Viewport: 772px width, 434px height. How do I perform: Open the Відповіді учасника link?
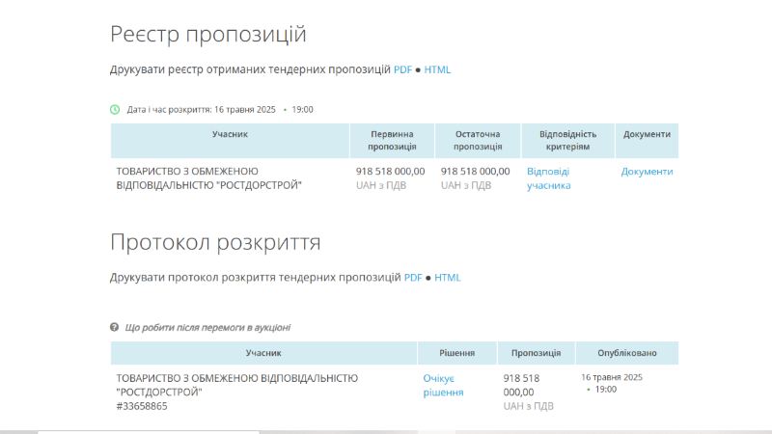coord(548,178)
